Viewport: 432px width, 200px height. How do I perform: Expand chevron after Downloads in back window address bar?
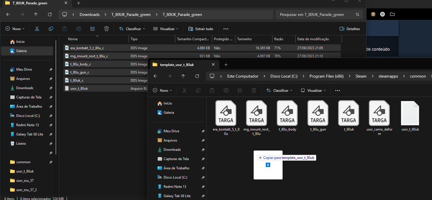105,14
